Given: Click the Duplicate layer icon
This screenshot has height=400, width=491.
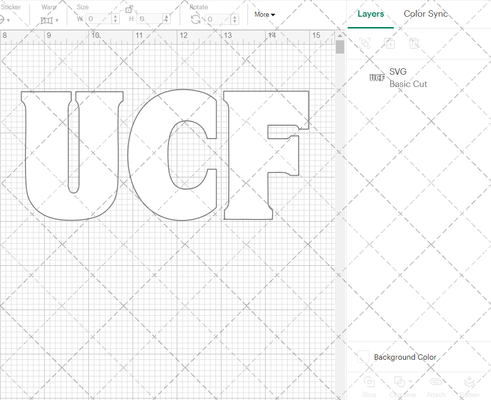Looking at the screenshot, I should point(389,43).
